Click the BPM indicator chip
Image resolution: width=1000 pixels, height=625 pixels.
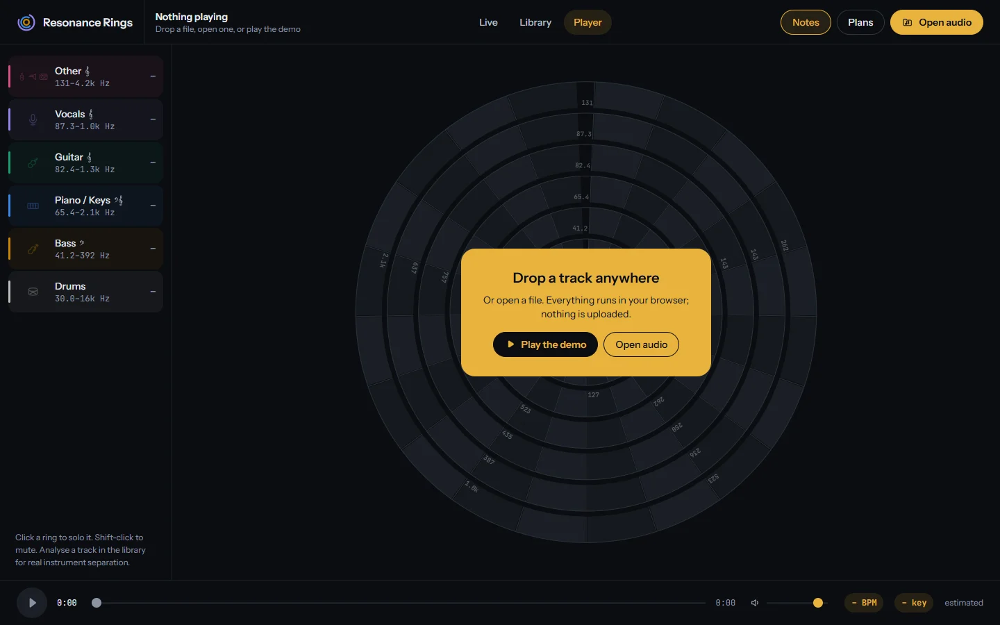[x=864, y=603]
